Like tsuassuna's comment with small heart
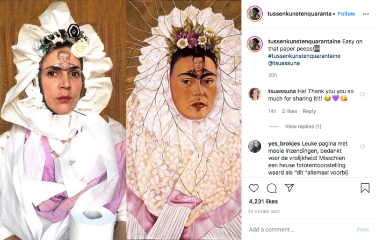The height and width of the screenshot is (240, 376). [362, 94]
